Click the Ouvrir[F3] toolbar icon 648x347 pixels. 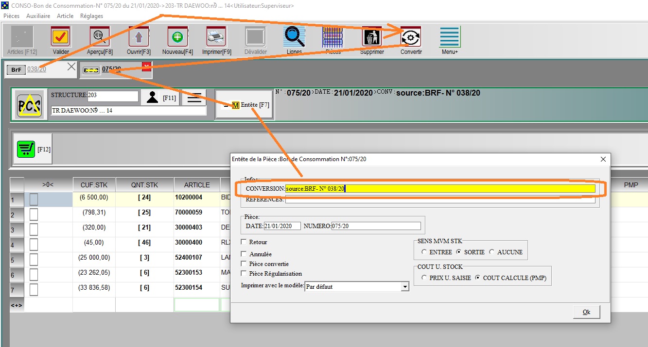coord(139,37)
